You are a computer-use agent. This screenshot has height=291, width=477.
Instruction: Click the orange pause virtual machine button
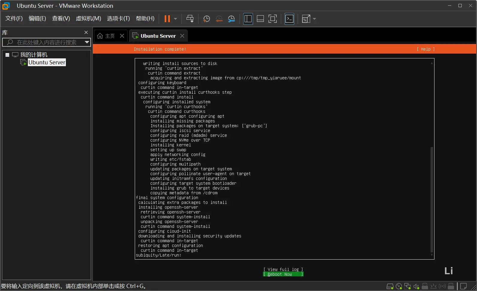[167, 19]
